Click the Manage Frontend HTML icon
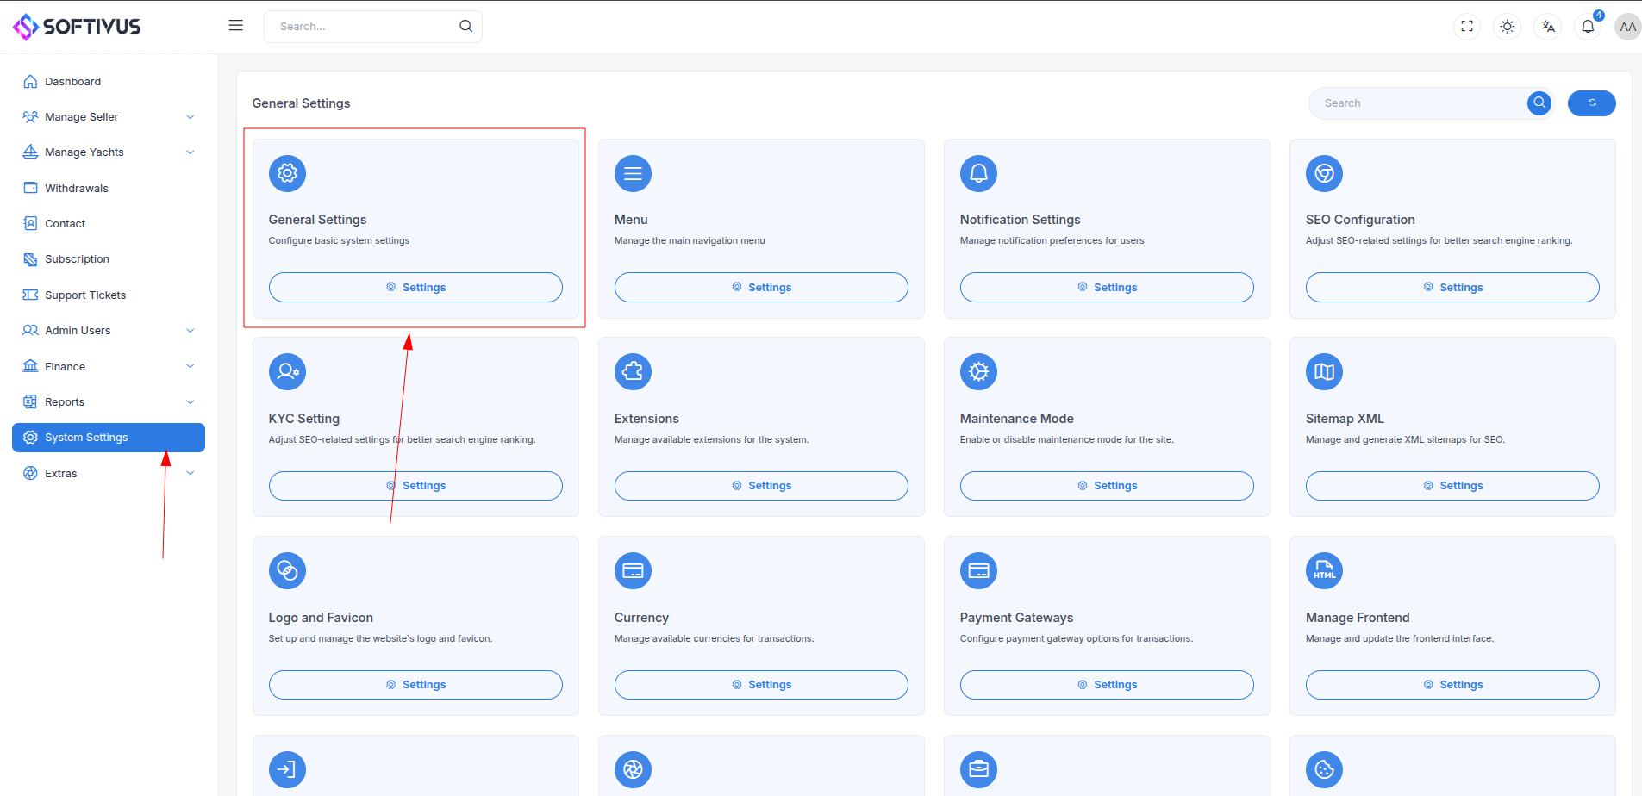 point(1324,570)
